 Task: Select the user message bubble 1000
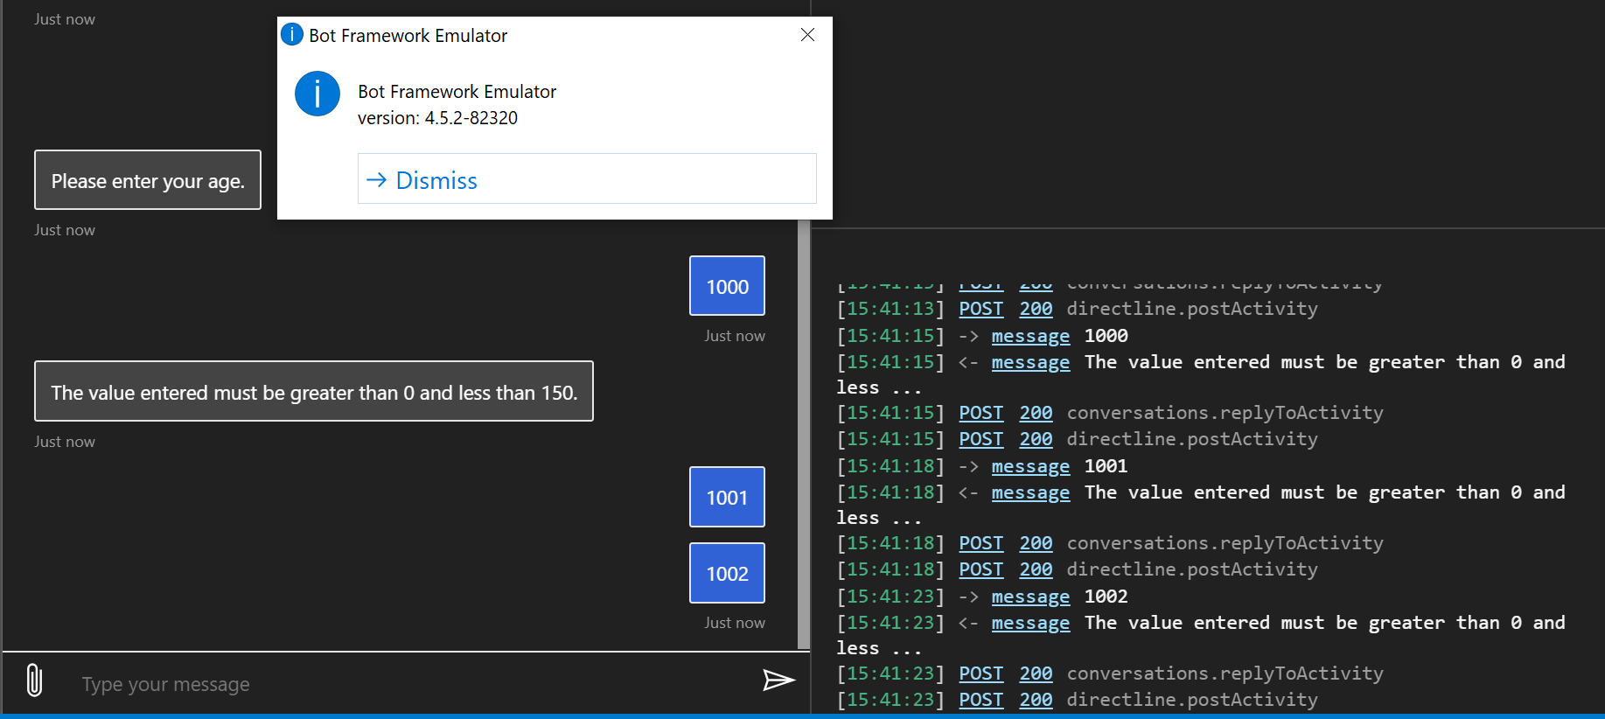click(727, 286)
